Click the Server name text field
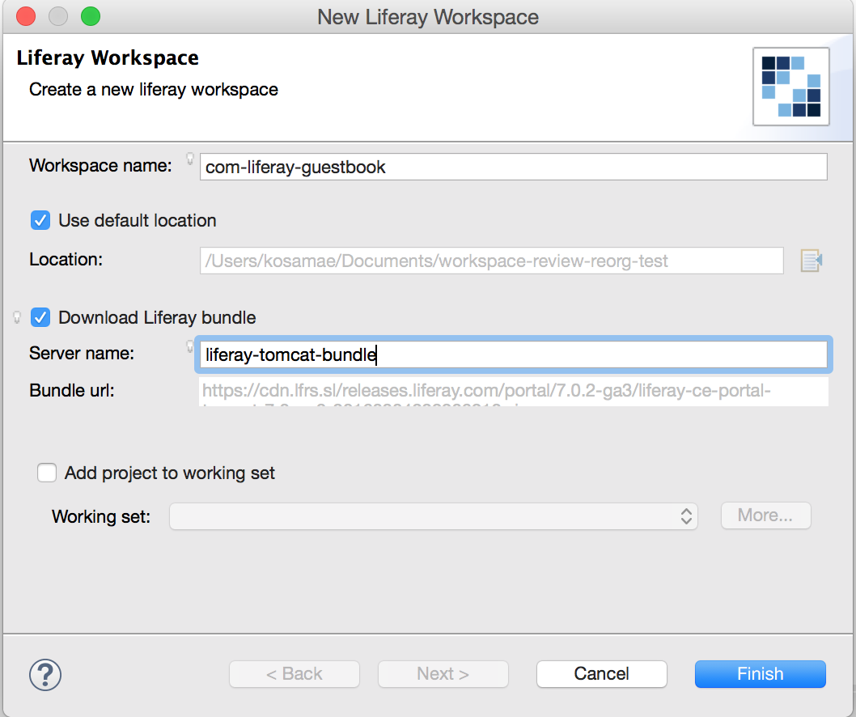This screenshot has height=717, width=856. click(x=513, y=354)
